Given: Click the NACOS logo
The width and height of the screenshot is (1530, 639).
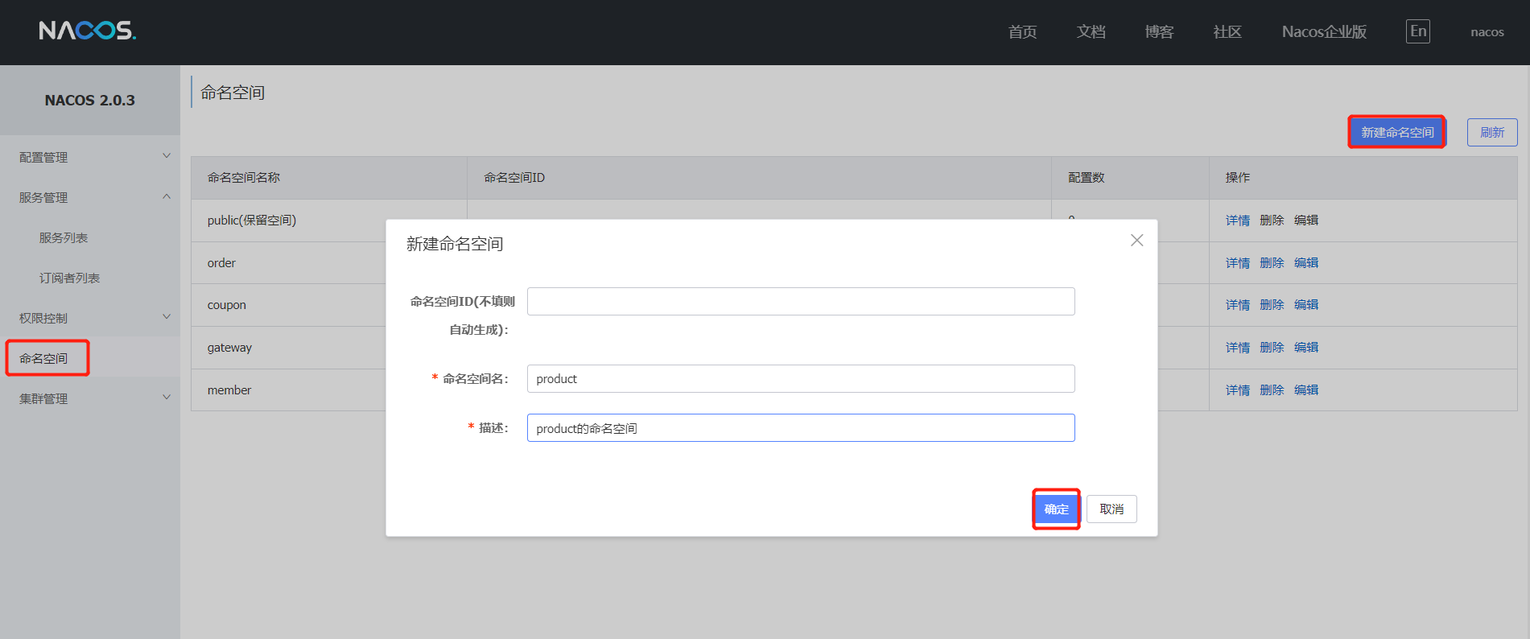Looking at the screenshot, I should click(x=88, y=31).
